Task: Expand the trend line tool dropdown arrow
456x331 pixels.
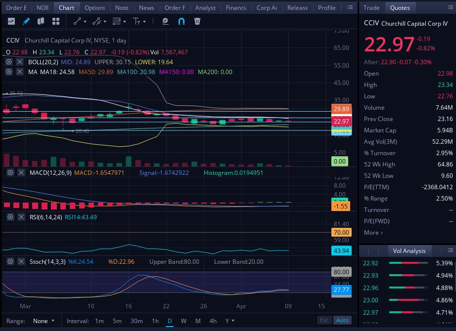Action: 85,22
